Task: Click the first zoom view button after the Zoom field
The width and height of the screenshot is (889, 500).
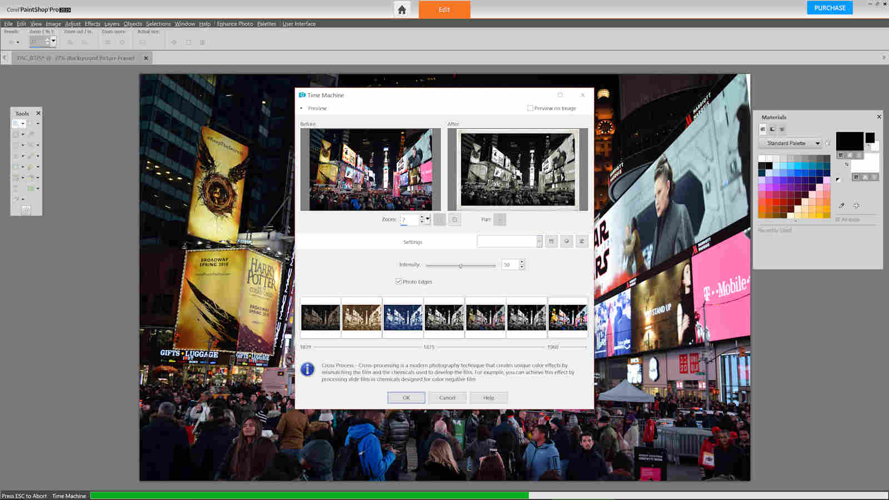Action: coord(439,219)
